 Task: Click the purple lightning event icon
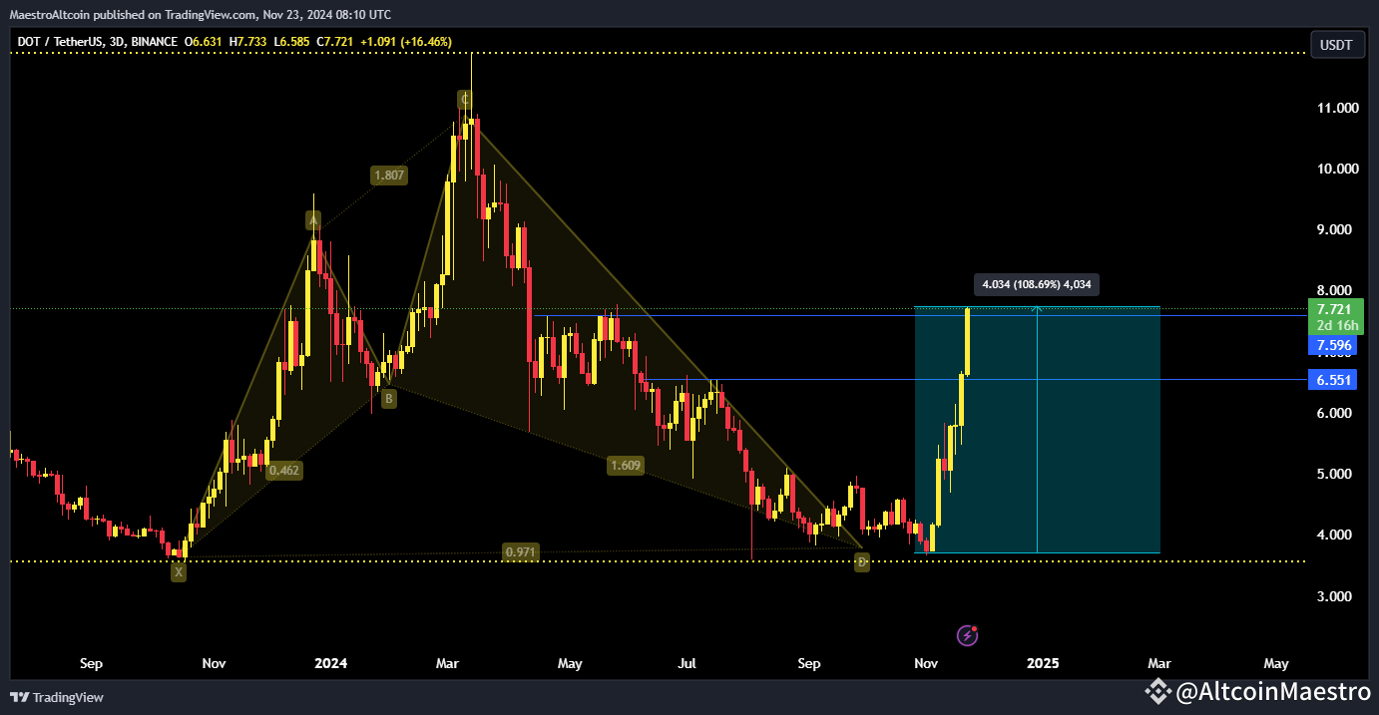coord(967,635)
